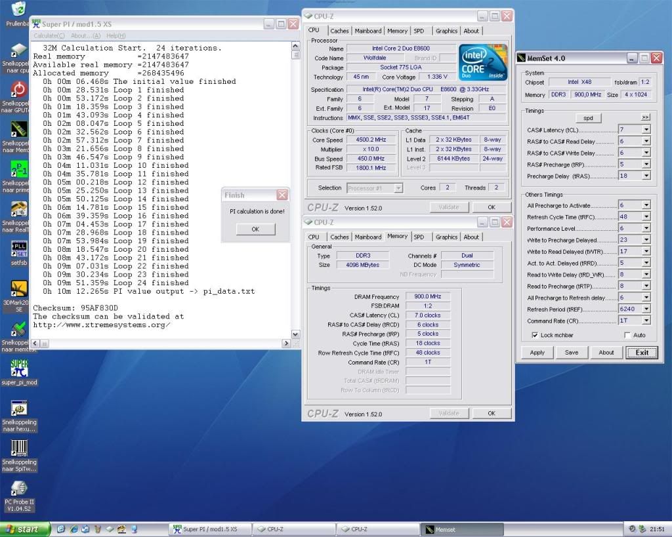Open the Help menu in Super PI
The height and width of the screenshot is (537, 672).
pos(115,35)
